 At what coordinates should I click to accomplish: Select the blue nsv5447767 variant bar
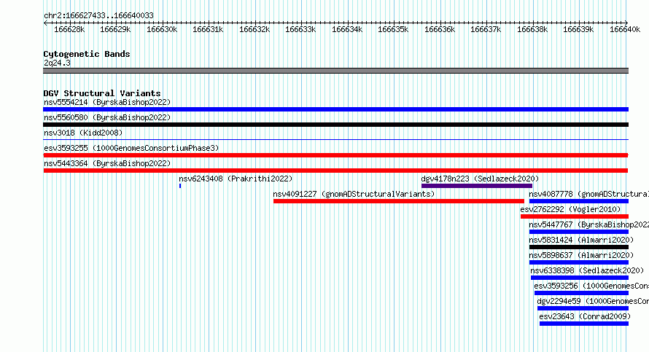[x=579, y=232]
